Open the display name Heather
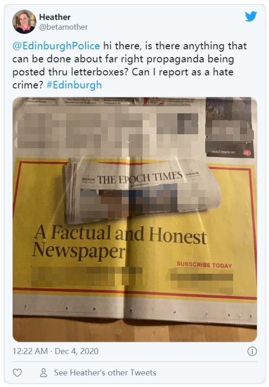The image size is (269, 387). [55, 17]
